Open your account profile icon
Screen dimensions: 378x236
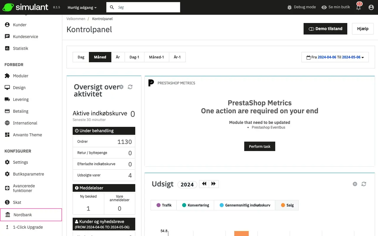coord(372,7)
